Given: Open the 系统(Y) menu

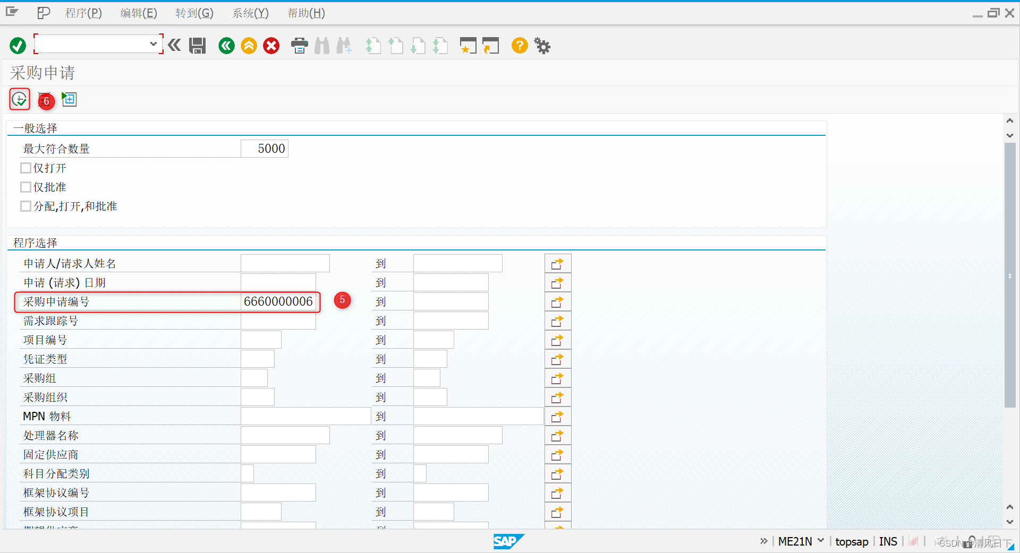Looking at the screenshot, I should click(x=250, y=13).
